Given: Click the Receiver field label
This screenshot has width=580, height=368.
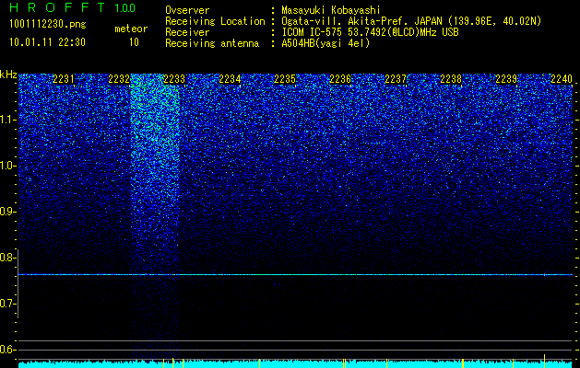Looking at the screenshot, I should pos(187,32).
